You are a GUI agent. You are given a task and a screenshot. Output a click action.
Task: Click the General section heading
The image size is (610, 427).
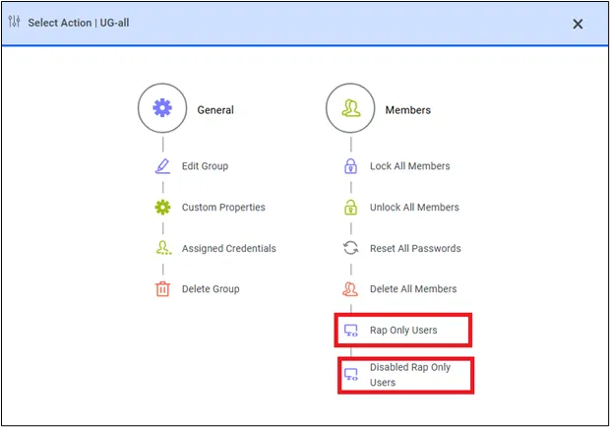click(x=215, y=110)
